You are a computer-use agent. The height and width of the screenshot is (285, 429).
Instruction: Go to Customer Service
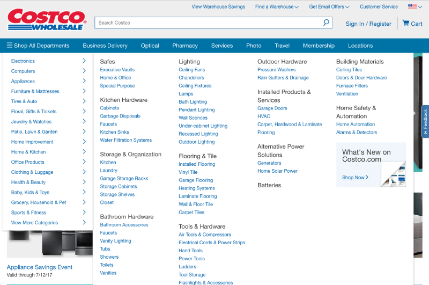[x=379, y=6]
